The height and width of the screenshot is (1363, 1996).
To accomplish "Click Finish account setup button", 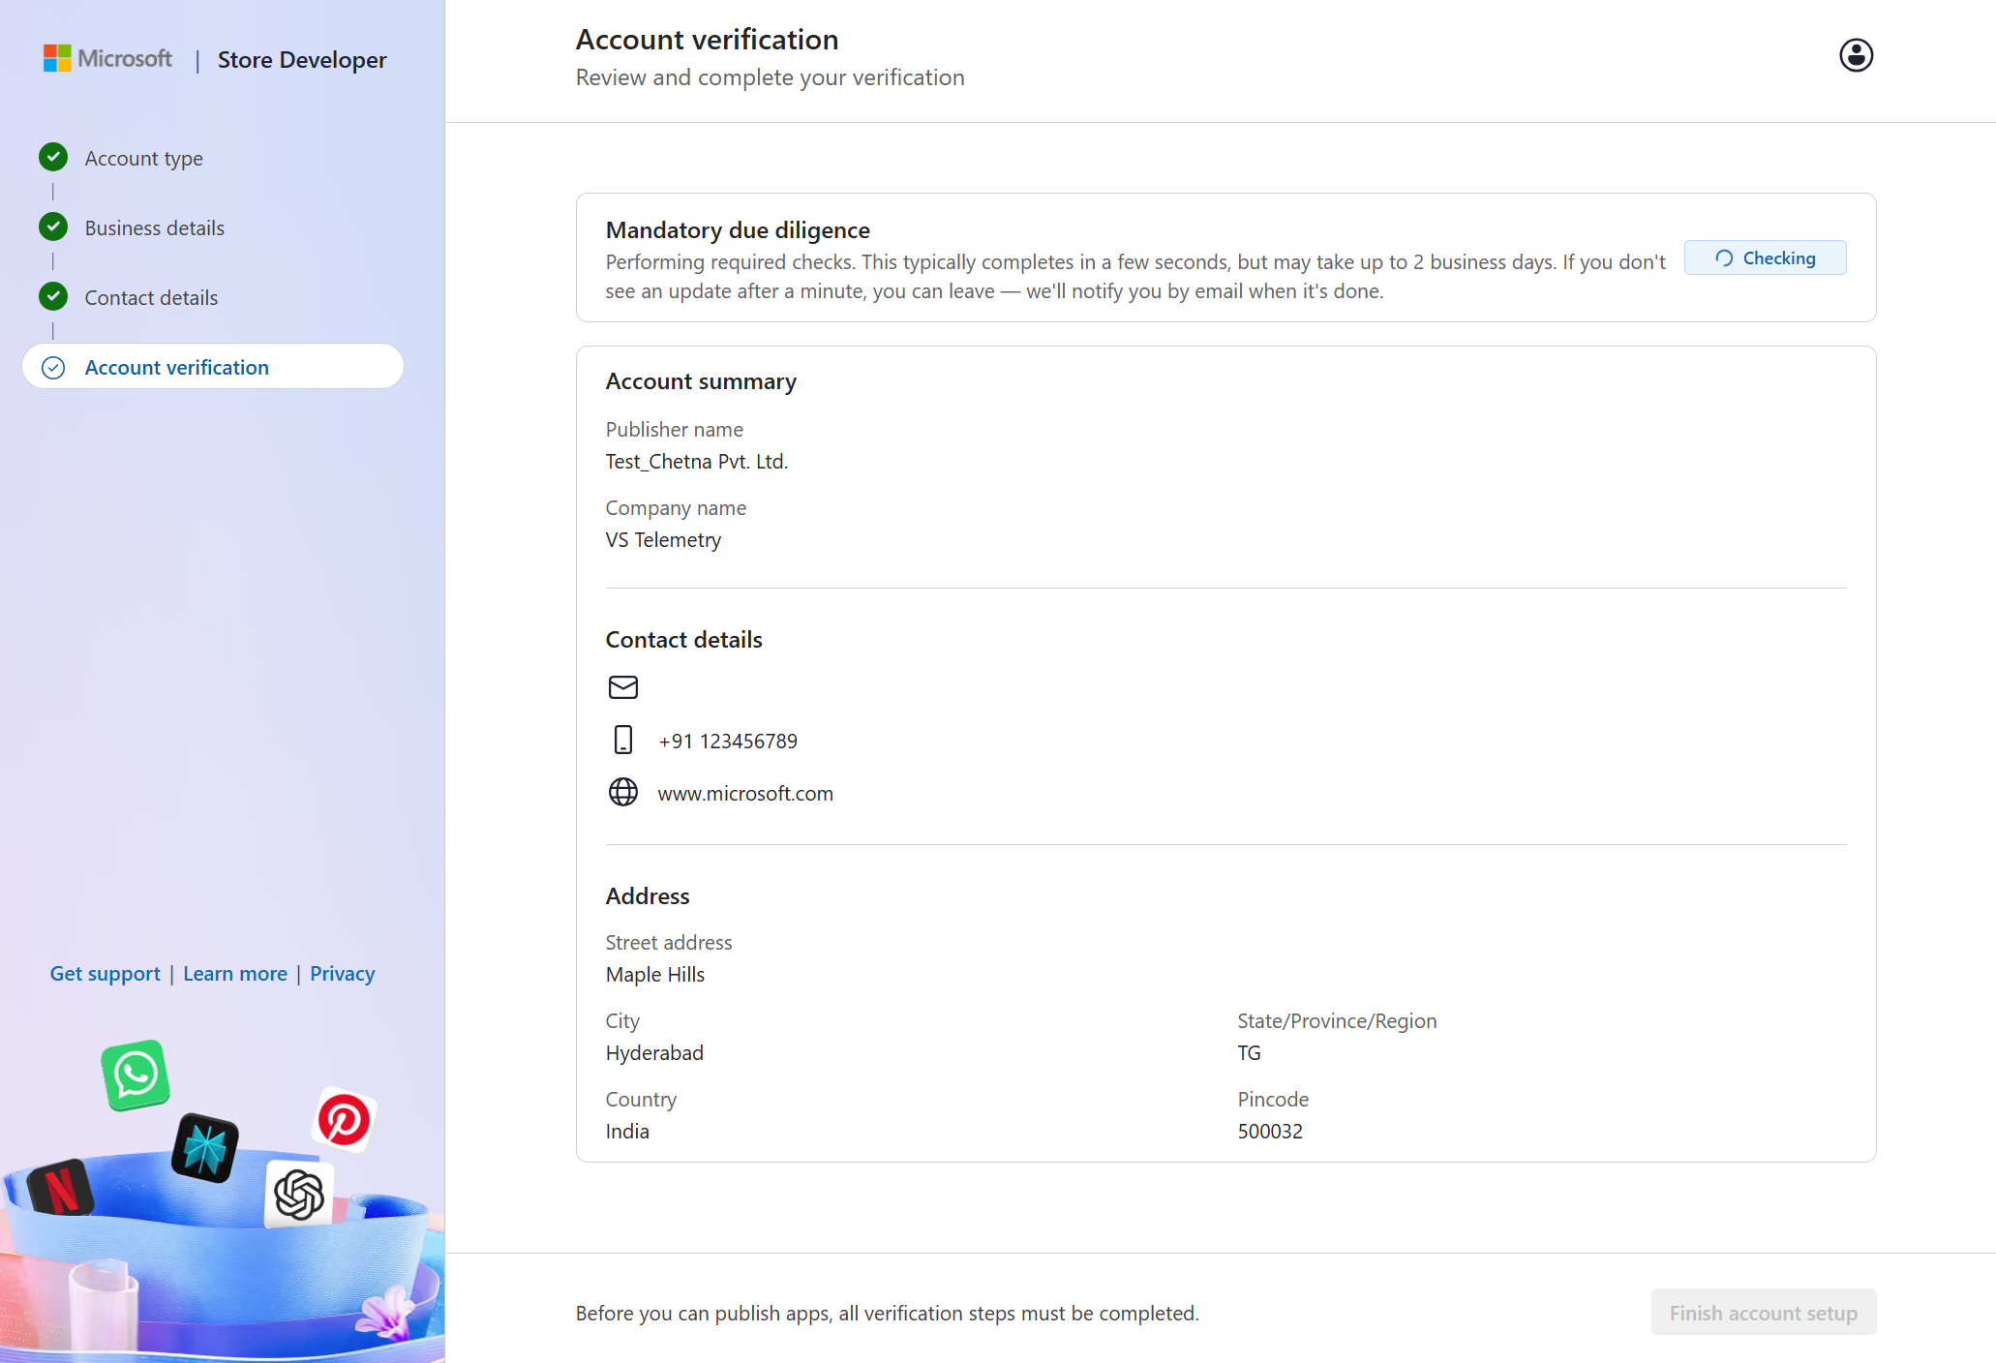I will pyautogui.click(x=1763, y=1313).
